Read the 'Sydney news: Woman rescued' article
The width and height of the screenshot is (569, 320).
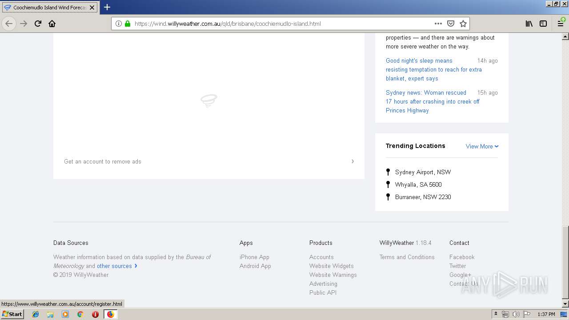tap(433, 101)
